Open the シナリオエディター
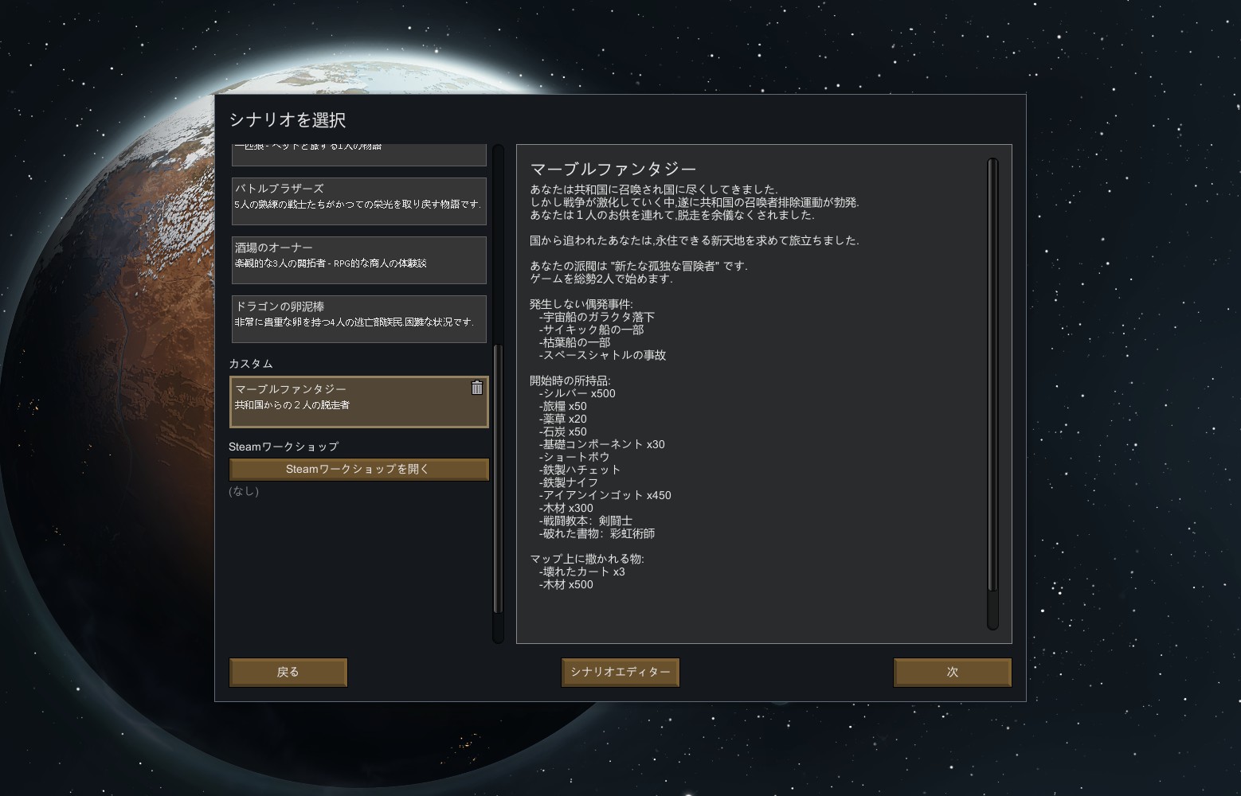Screen dimensions: 1241x796 pos(620,672)
